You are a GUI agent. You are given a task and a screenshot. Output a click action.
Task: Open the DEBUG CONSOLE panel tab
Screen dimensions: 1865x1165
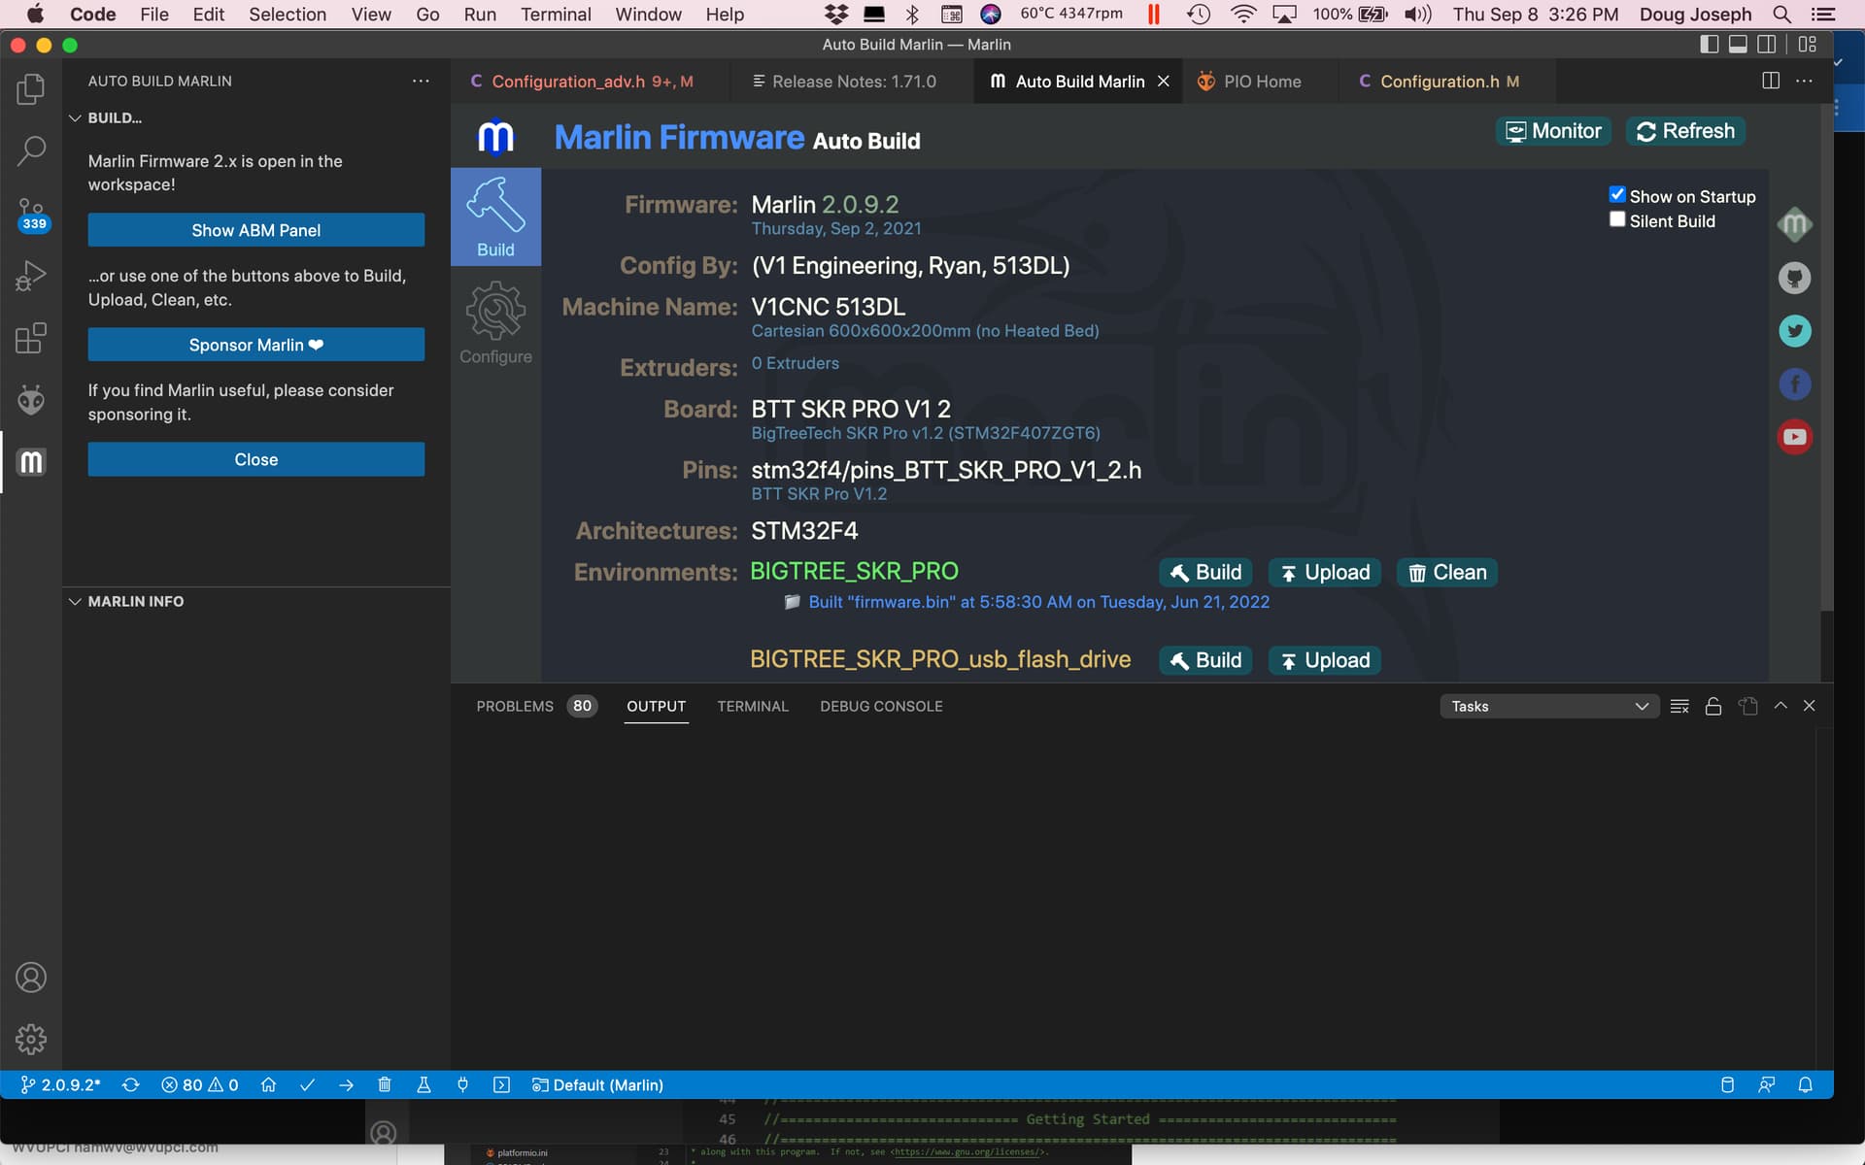click(881, 706)
